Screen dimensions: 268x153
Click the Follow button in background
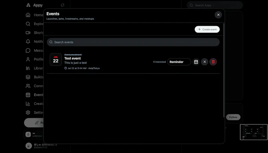click(x=233, y=117)
